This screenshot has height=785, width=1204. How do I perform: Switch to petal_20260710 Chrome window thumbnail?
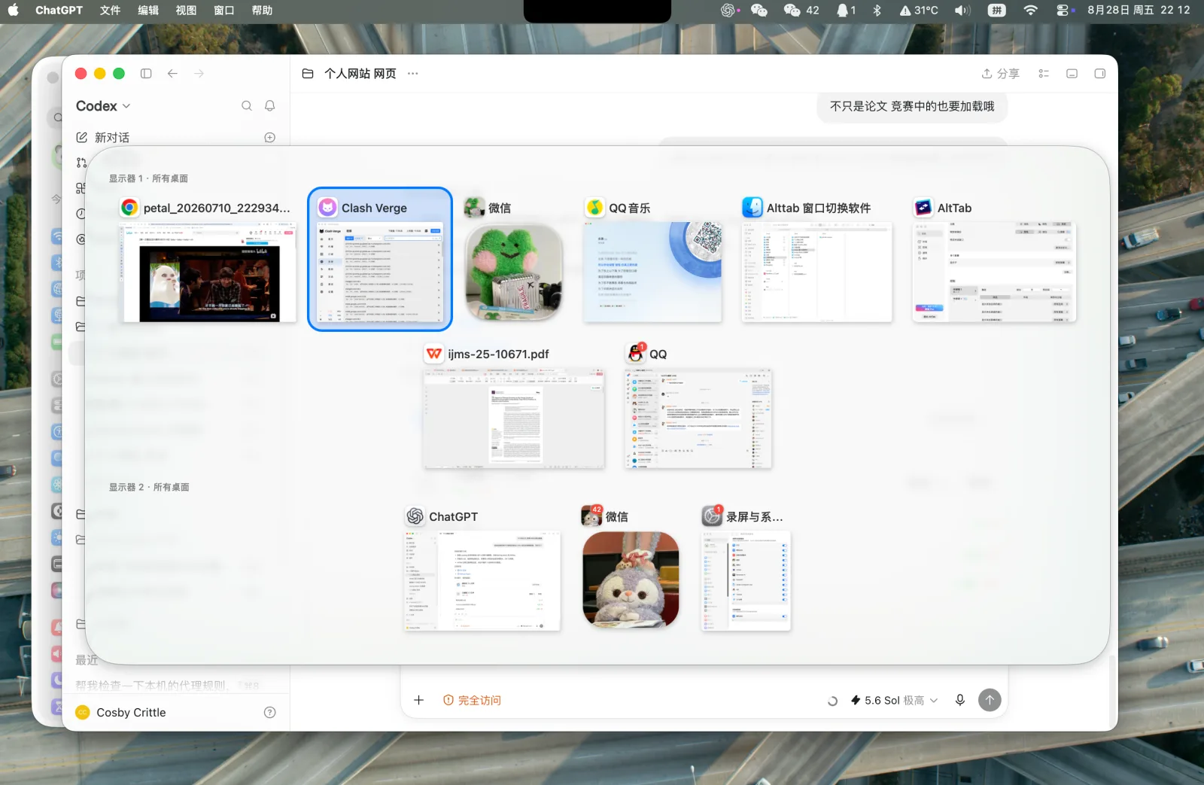click(x=209, y=273)
